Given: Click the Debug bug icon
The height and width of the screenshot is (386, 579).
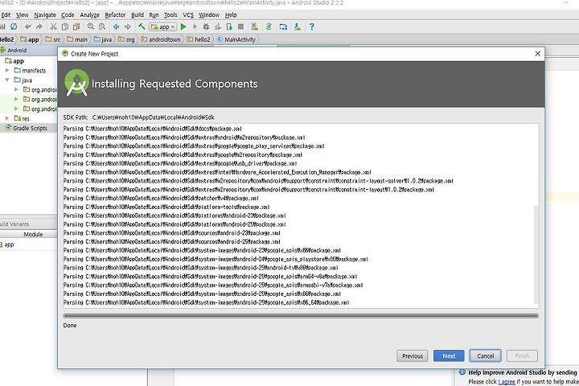Looking at the screenshot, I should coord(206,27).
